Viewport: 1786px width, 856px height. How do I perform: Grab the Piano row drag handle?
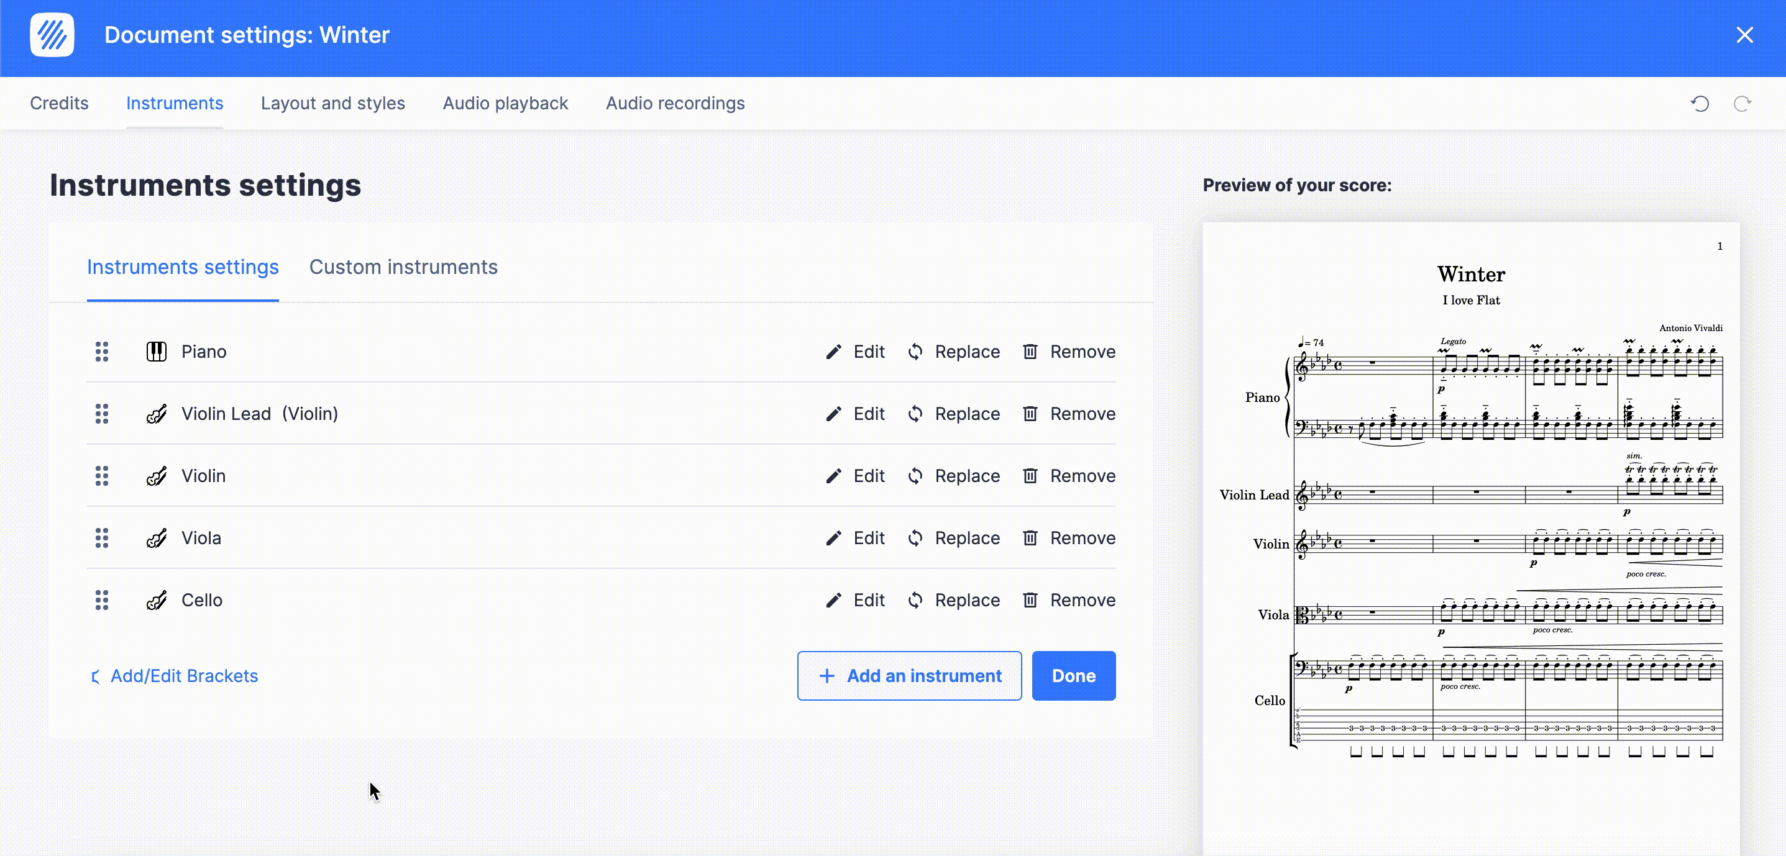[102, 352]
